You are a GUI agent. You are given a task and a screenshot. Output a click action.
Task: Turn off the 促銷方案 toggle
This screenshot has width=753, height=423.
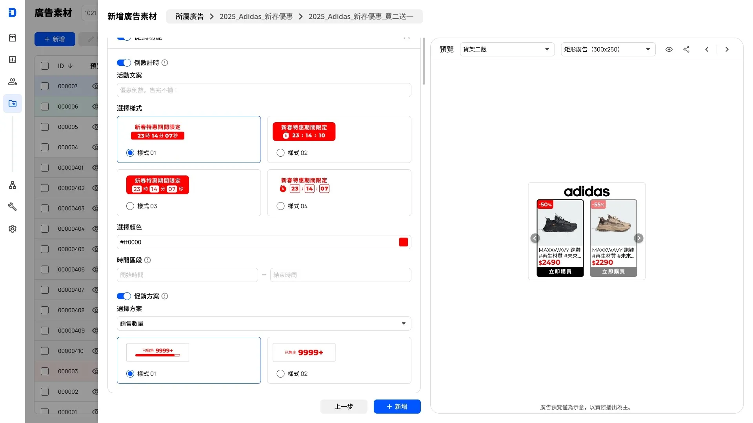click(124, 296)
